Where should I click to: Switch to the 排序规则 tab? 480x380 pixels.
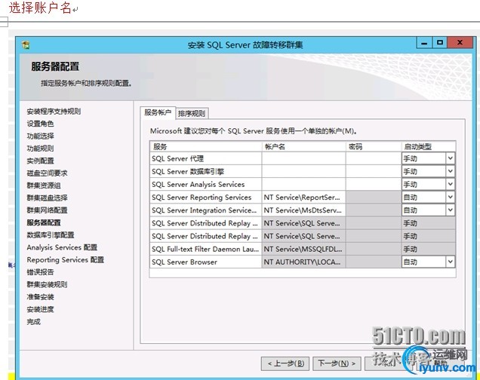coord(192,113)
